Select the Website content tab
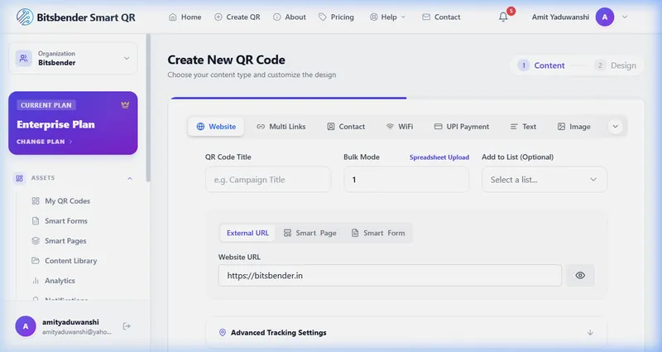Viewport: 662px width, 352px height. coord(216,127)
